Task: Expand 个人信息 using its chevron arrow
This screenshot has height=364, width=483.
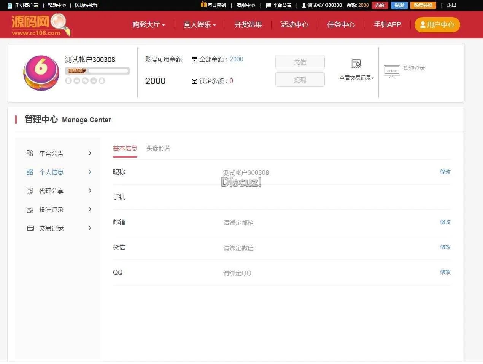Action: coord(90,172)
